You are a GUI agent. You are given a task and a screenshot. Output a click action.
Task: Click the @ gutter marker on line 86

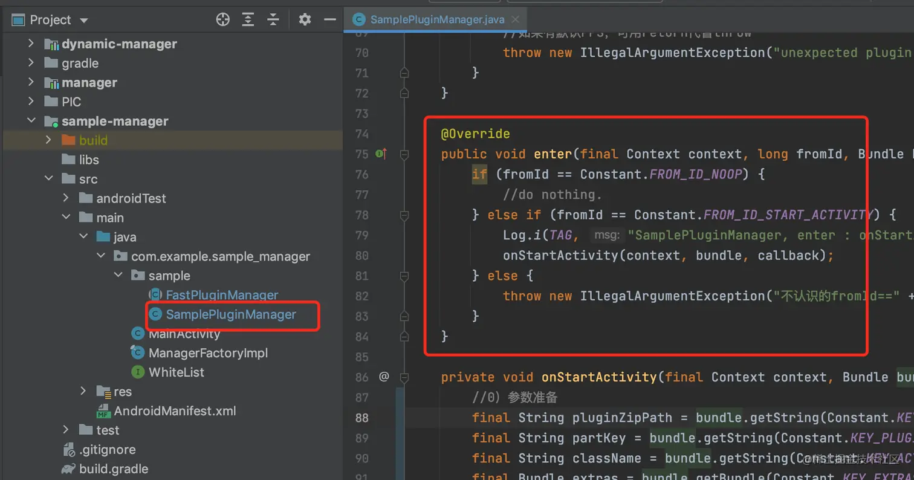tap(384, 377)
